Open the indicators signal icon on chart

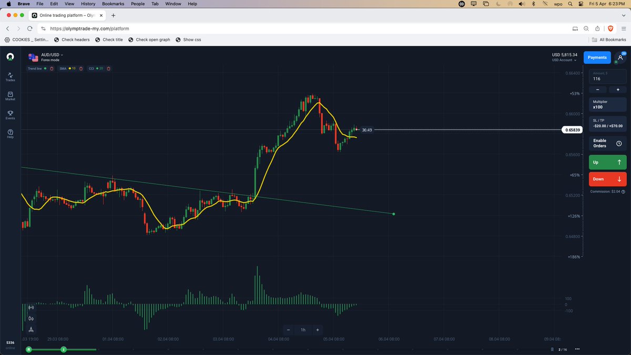(31, 307)
